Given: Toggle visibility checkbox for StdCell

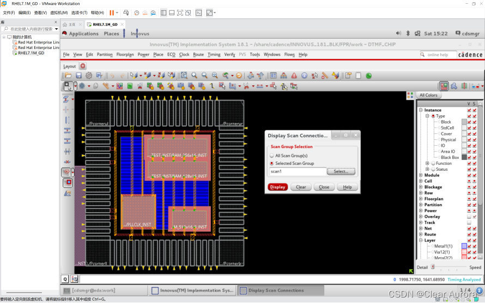Looking at the screenshot, I should [x=469, y=128].
